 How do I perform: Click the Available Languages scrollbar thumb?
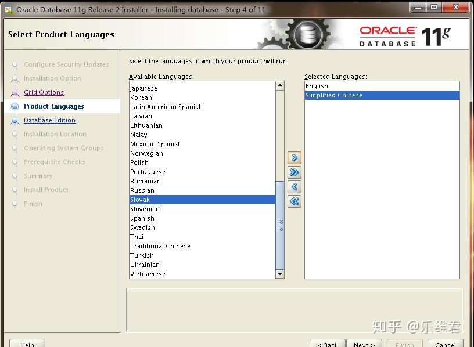coord(280,225)
